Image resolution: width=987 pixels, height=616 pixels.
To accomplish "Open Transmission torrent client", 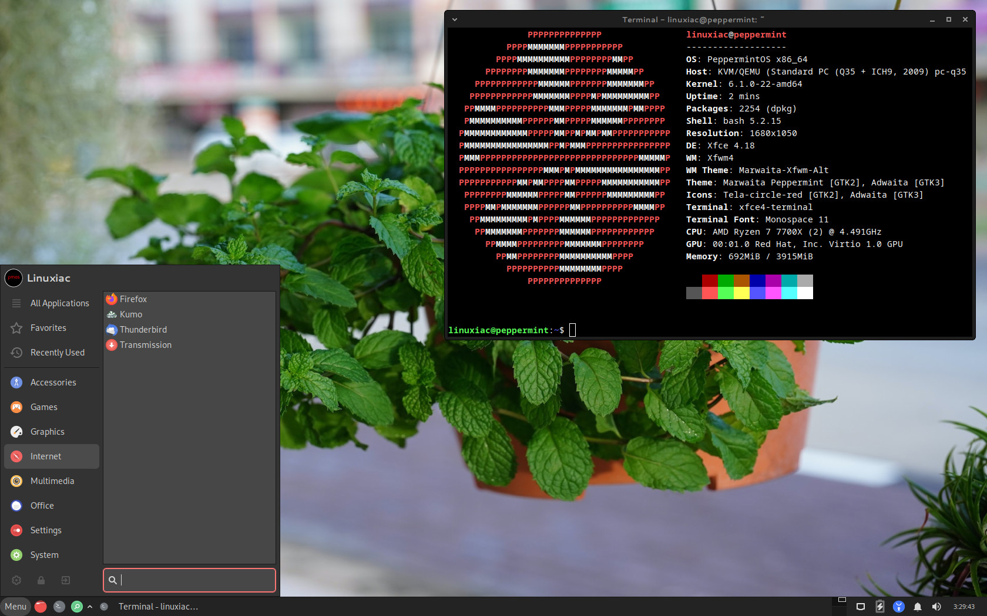I will [x=189, y=345].
